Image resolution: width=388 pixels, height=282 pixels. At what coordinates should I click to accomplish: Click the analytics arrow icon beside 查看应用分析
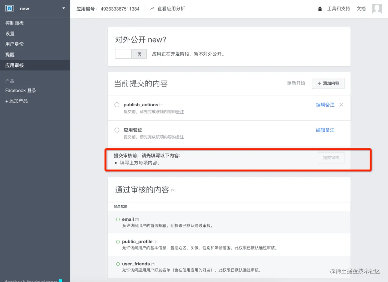(x=152, y=9)
